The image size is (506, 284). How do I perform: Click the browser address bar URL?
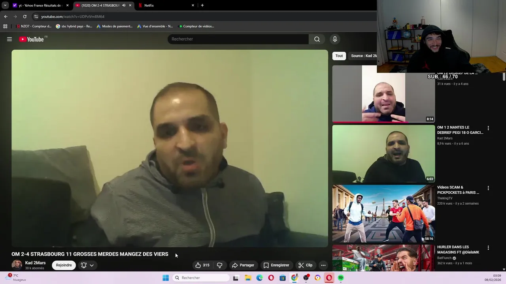coord(73,17)
